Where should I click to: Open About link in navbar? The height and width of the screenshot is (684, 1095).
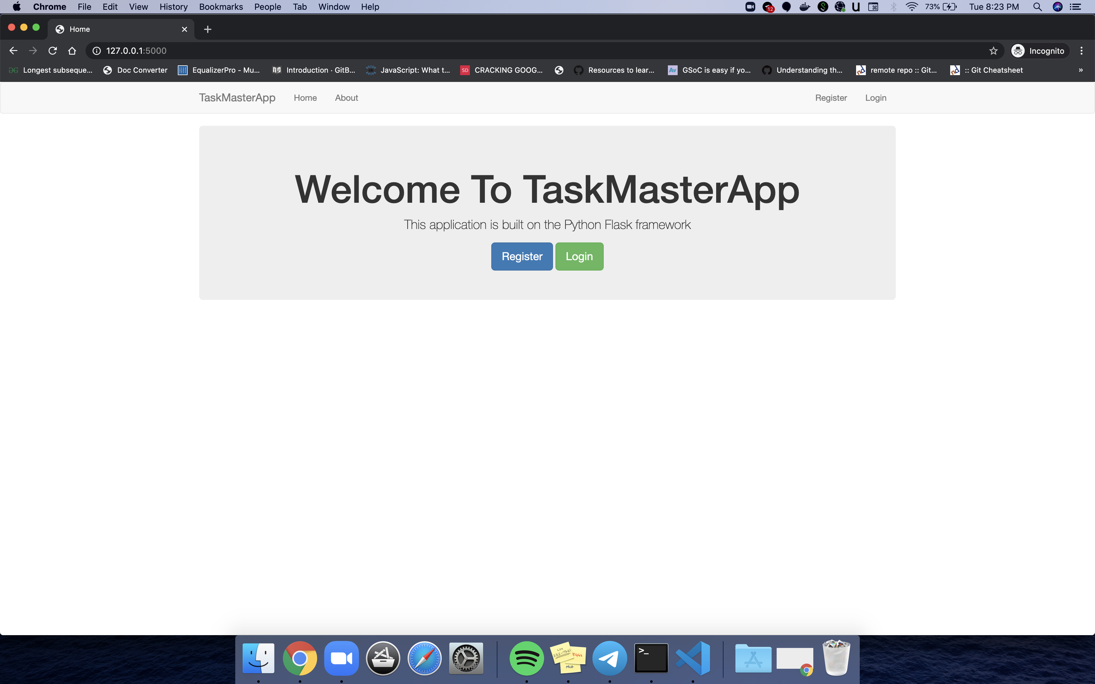click(346, 98)
